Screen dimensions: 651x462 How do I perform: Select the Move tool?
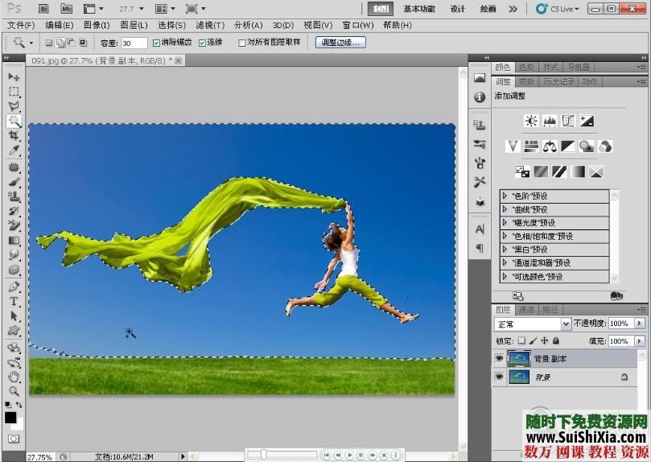pyautogui.click(x=14, y=76)
